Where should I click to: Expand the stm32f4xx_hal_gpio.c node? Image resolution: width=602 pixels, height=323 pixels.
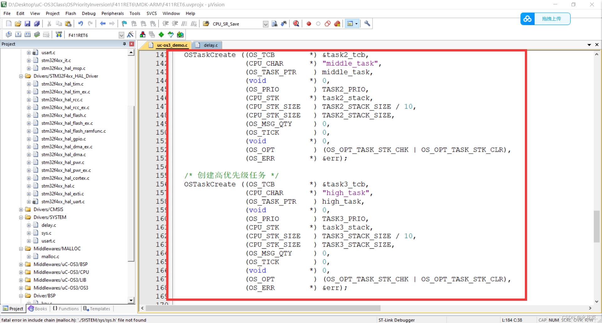[29, 139]
